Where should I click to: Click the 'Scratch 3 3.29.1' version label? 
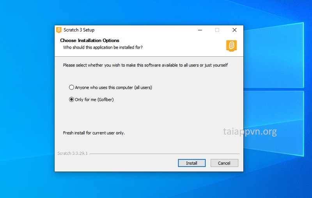(73, 153)
